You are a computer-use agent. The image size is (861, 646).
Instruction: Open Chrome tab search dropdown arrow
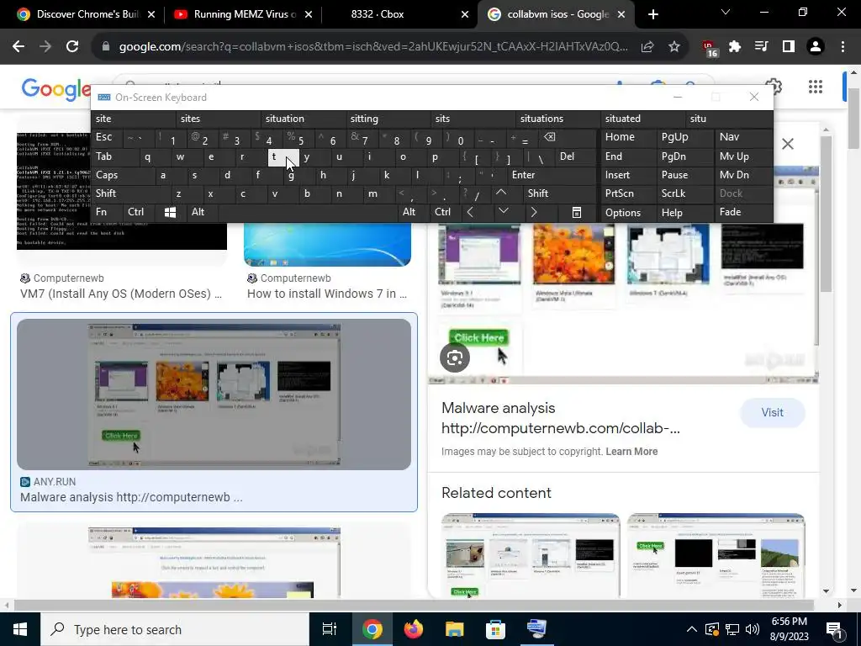(726, 12)
